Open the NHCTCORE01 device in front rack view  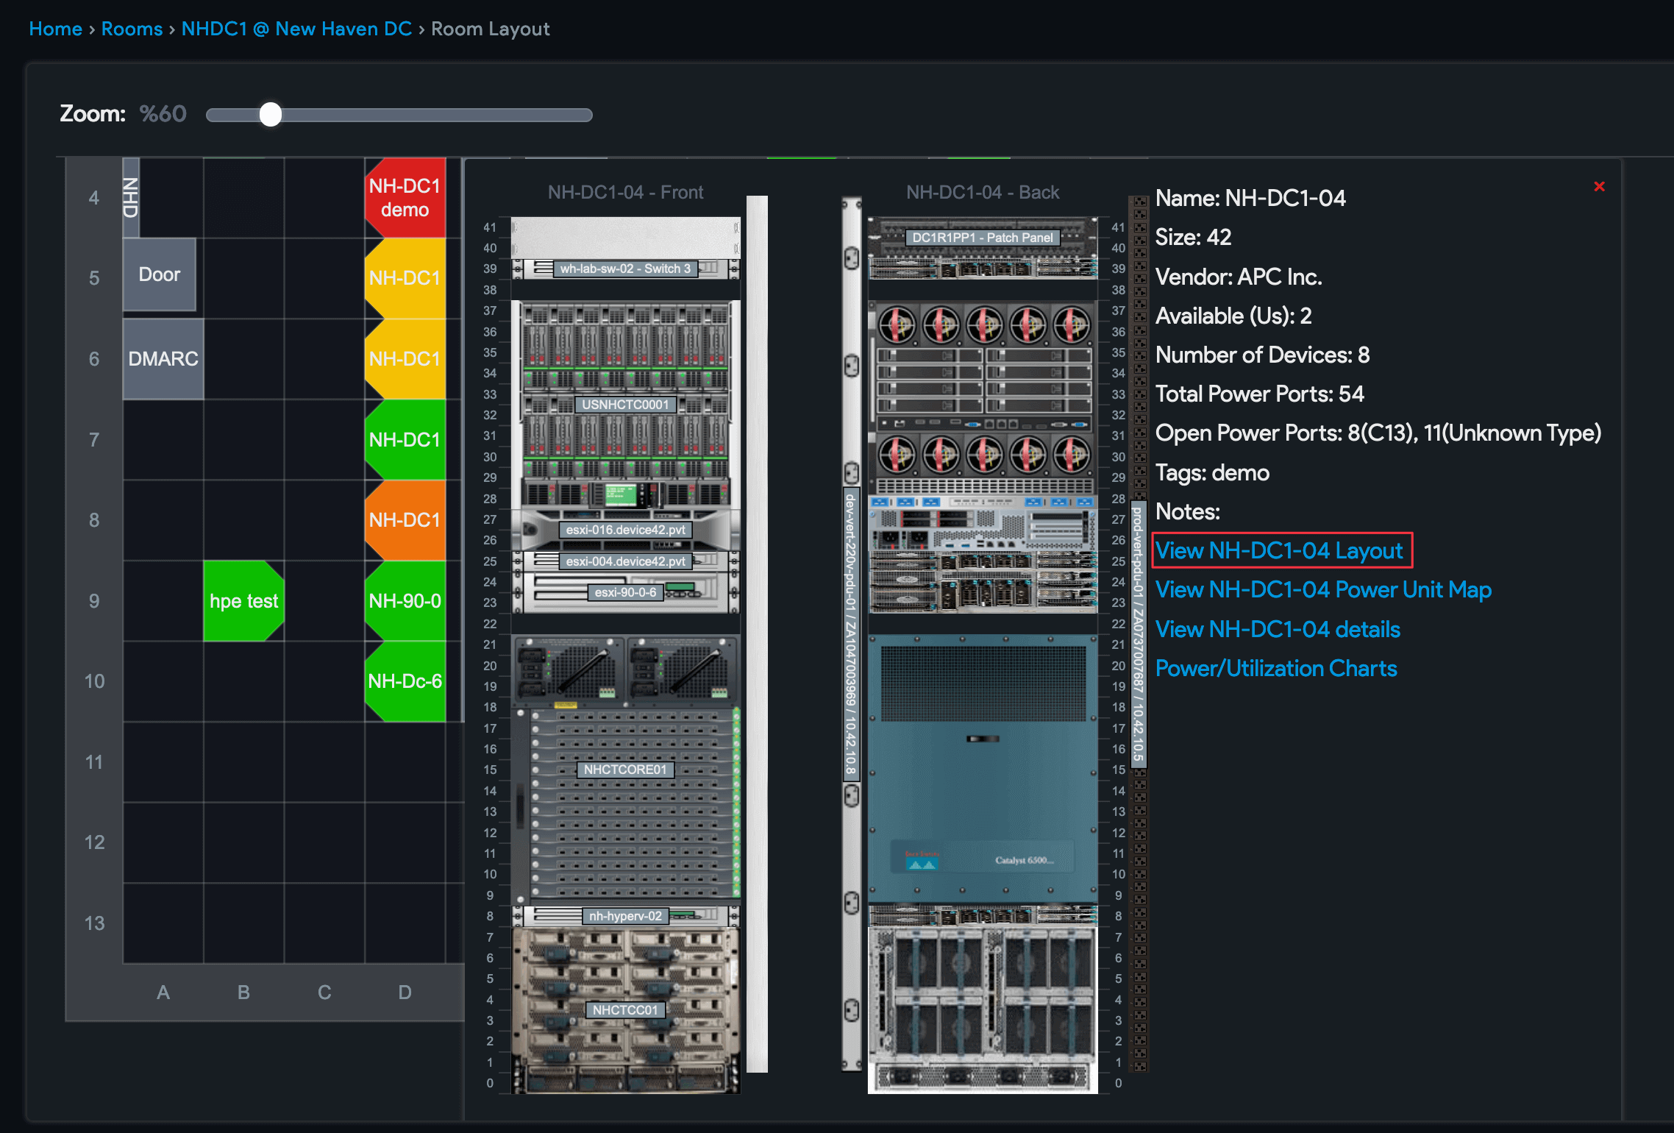tap(625, 770)
